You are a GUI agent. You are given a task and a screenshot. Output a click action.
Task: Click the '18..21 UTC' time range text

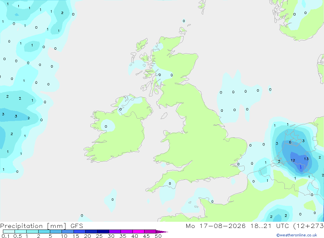coord(270,226)
